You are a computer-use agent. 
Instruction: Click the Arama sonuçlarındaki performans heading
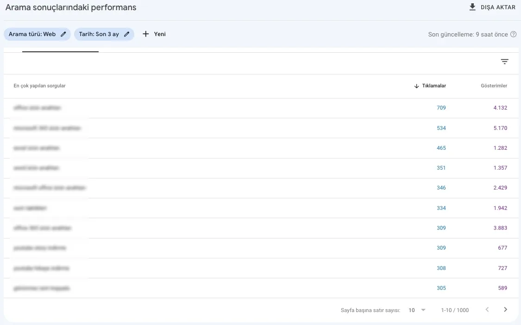71,7
